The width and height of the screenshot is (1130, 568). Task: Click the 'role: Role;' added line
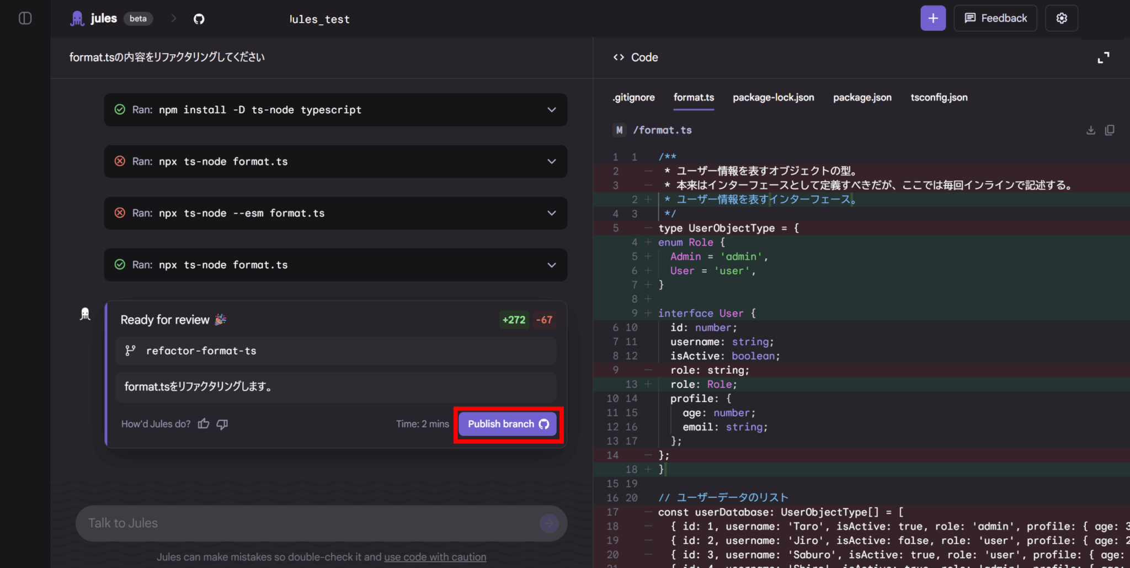pyautogui.click(x=703, y=384)
